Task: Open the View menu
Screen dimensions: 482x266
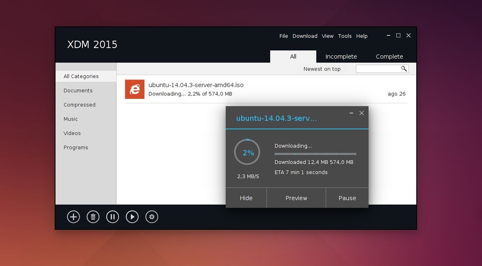Action: [x=328, y=36]
